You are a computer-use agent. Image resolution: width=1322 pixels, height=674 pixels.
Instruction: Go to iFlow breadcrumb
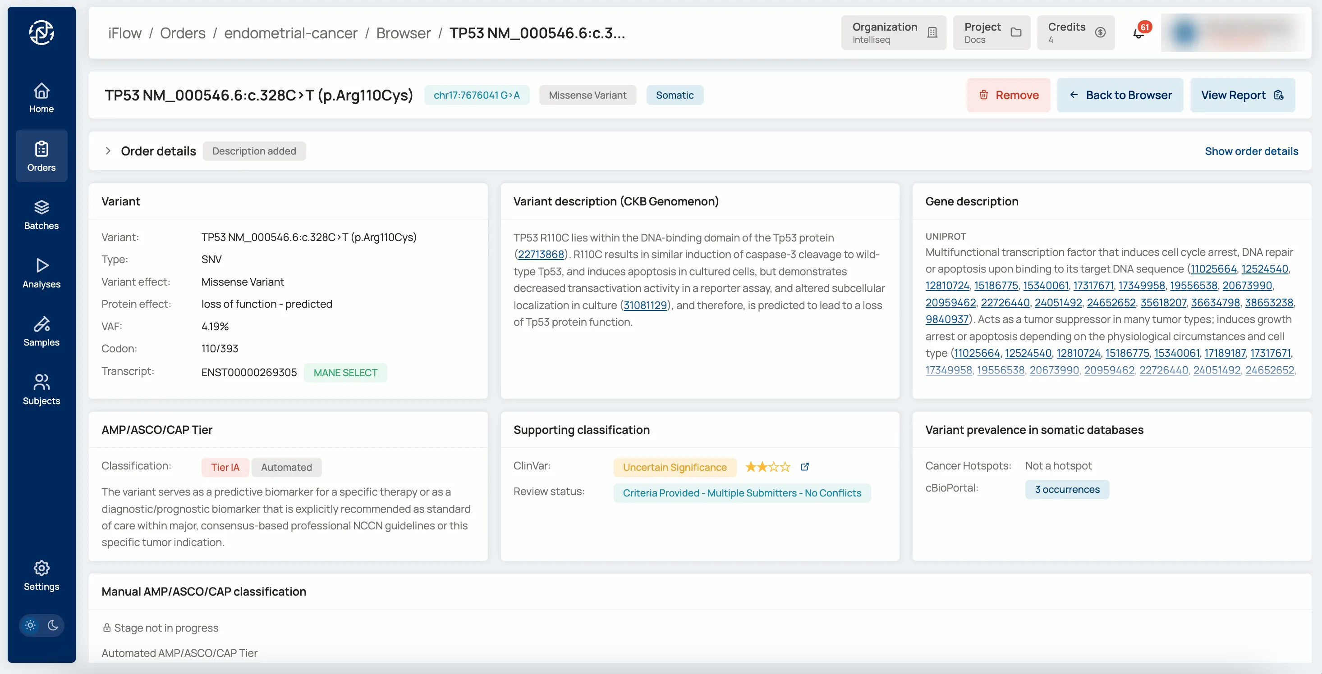click(125, 33)
